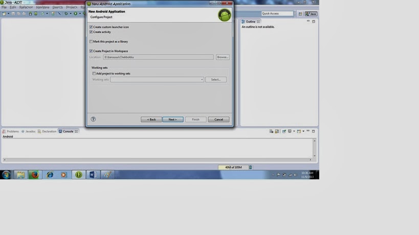419x235 pixels.
Task: Open the Edit menu
Action: pos(13,7)
